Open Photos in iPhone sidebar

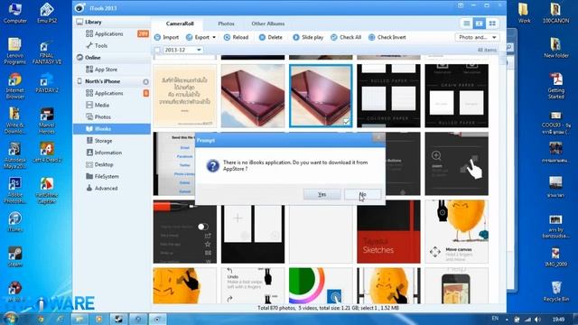102,116
